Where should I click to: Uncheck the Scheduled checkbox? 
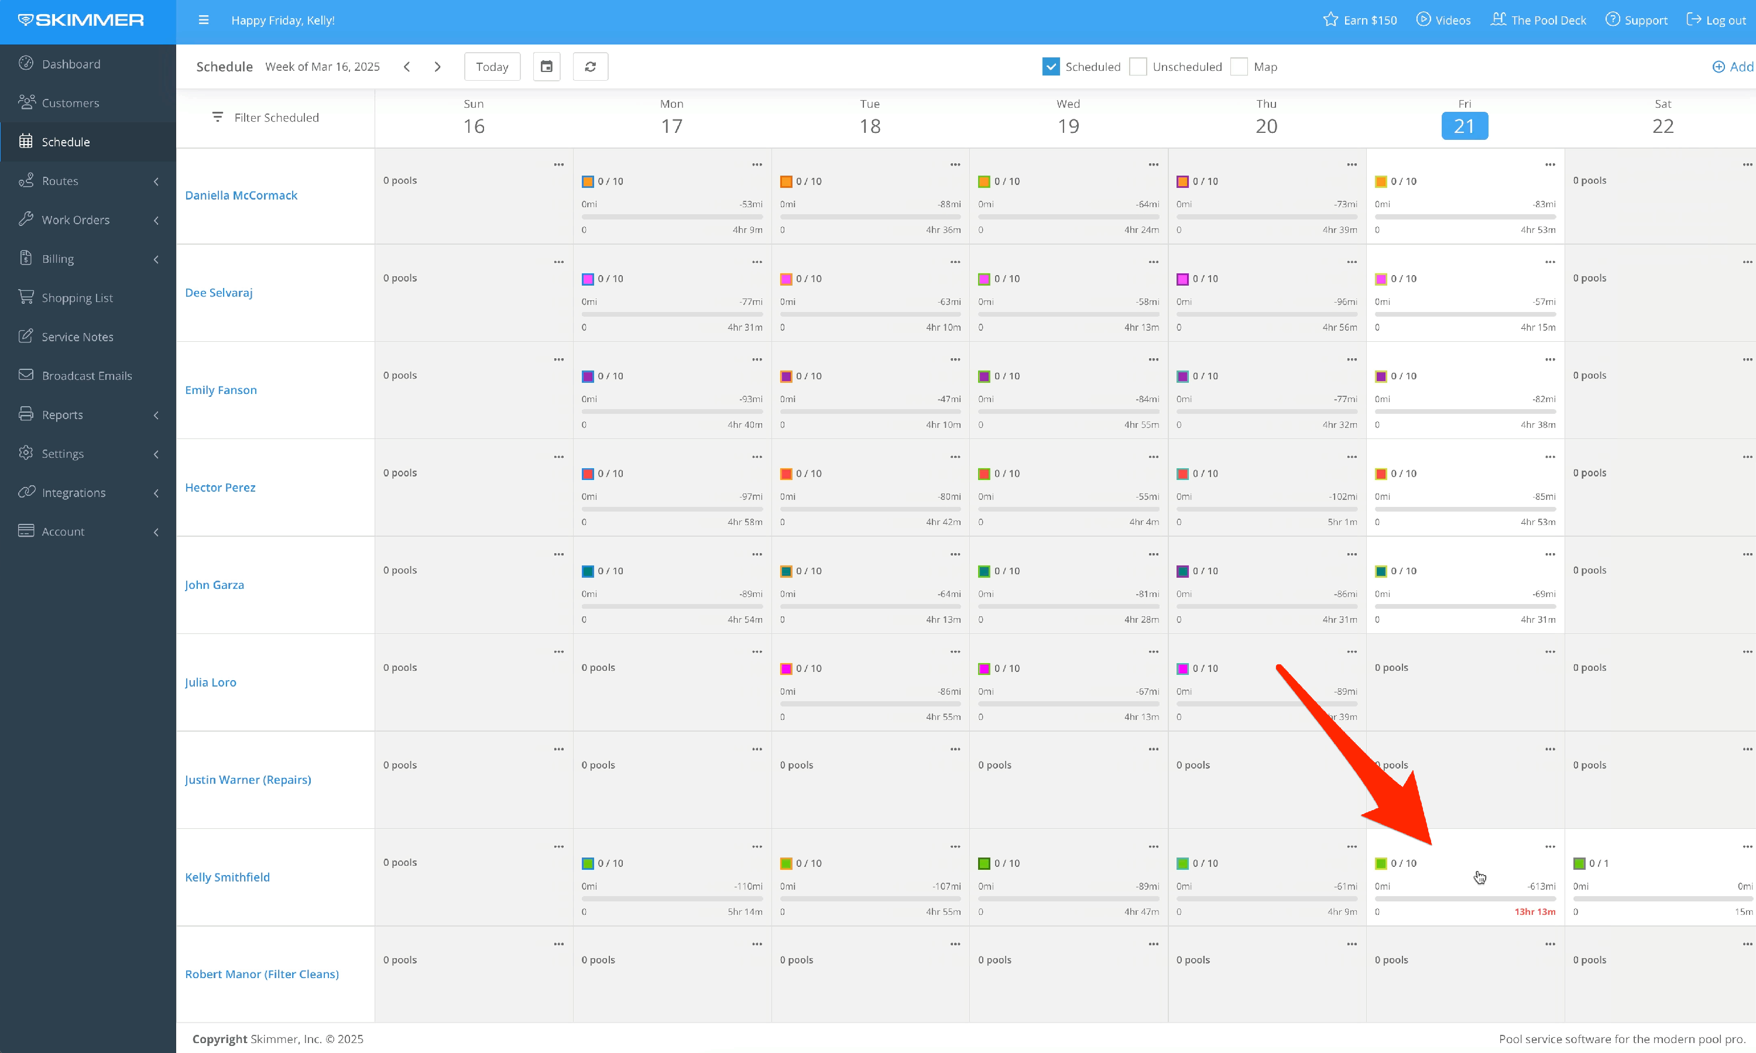tap(1051, 67)
